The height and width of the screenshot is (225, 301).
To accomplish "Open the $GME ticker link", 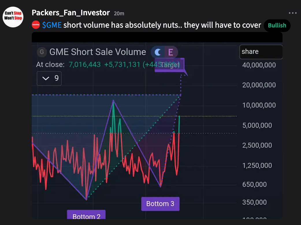I will (52, 25).
